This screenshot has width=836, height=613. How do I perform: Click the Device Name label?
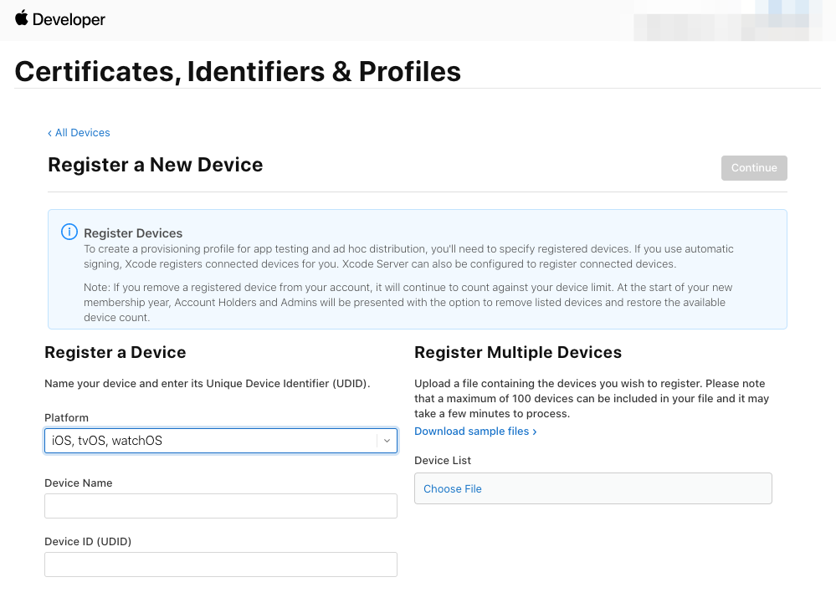point(78,483)
